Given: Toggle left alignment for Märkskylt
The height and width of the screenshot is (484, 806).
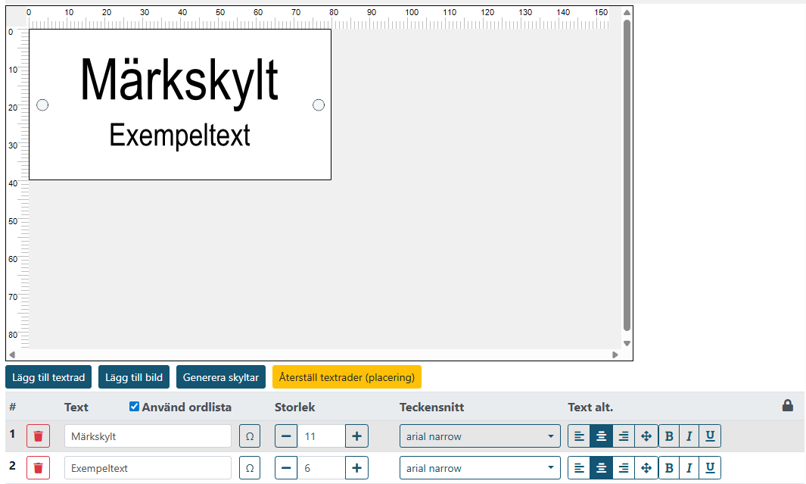Looking at the screenshot, I should coord(579,436).
